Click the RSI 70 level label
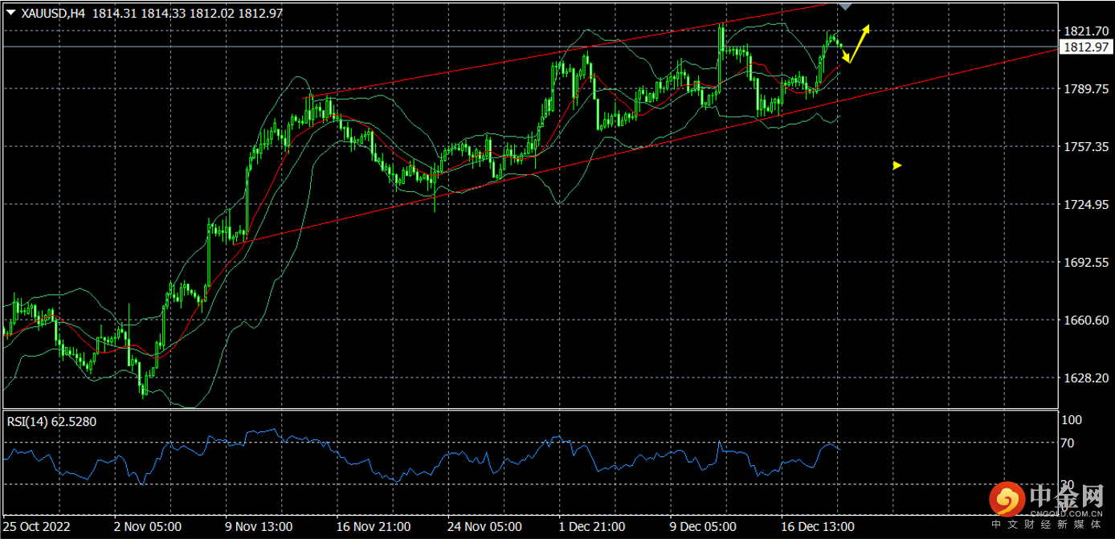The width and height of the screenshot is (1115, 539). [x=1068, y=443]
